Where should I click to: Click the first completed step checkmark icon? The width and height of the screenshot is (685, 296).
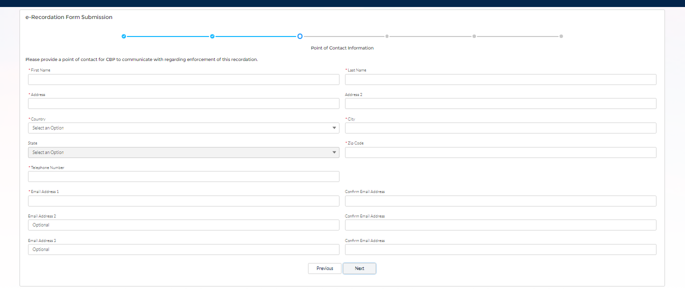pos(124,36)
